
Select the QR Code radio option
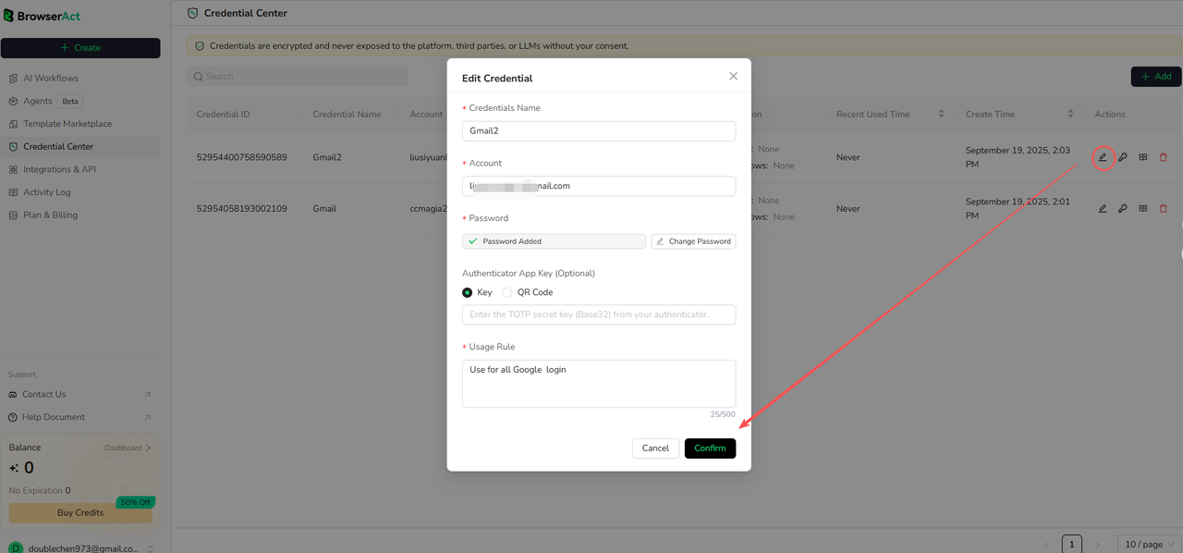click(507, 292)
